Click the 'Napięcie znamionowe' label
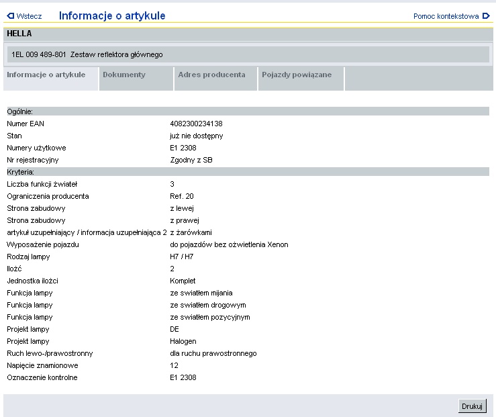 tap(42, 365)
